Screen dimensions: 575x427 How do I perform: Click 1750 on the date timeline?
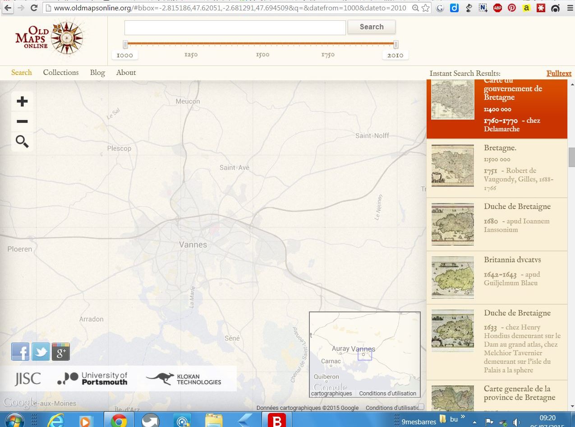328,55
